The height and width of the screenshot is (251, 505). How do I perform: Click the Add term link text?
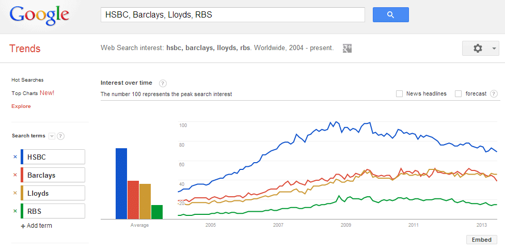39,226
